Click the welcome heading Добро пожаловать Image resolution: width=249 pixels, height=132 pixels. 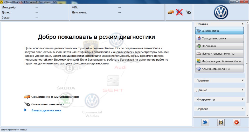click(x=96, y=37)
